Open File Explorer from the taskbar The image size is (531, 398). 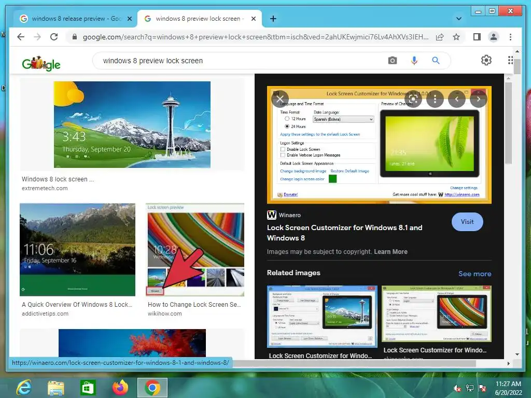(x=56, y=388)
